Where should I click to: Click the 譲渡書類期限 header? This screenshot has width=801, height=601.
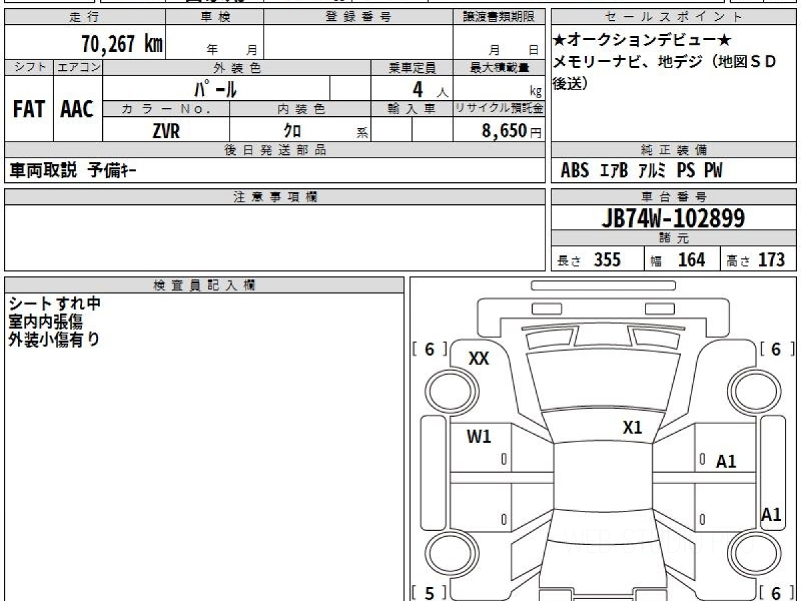pyautogui.click(x=499, y=17)
